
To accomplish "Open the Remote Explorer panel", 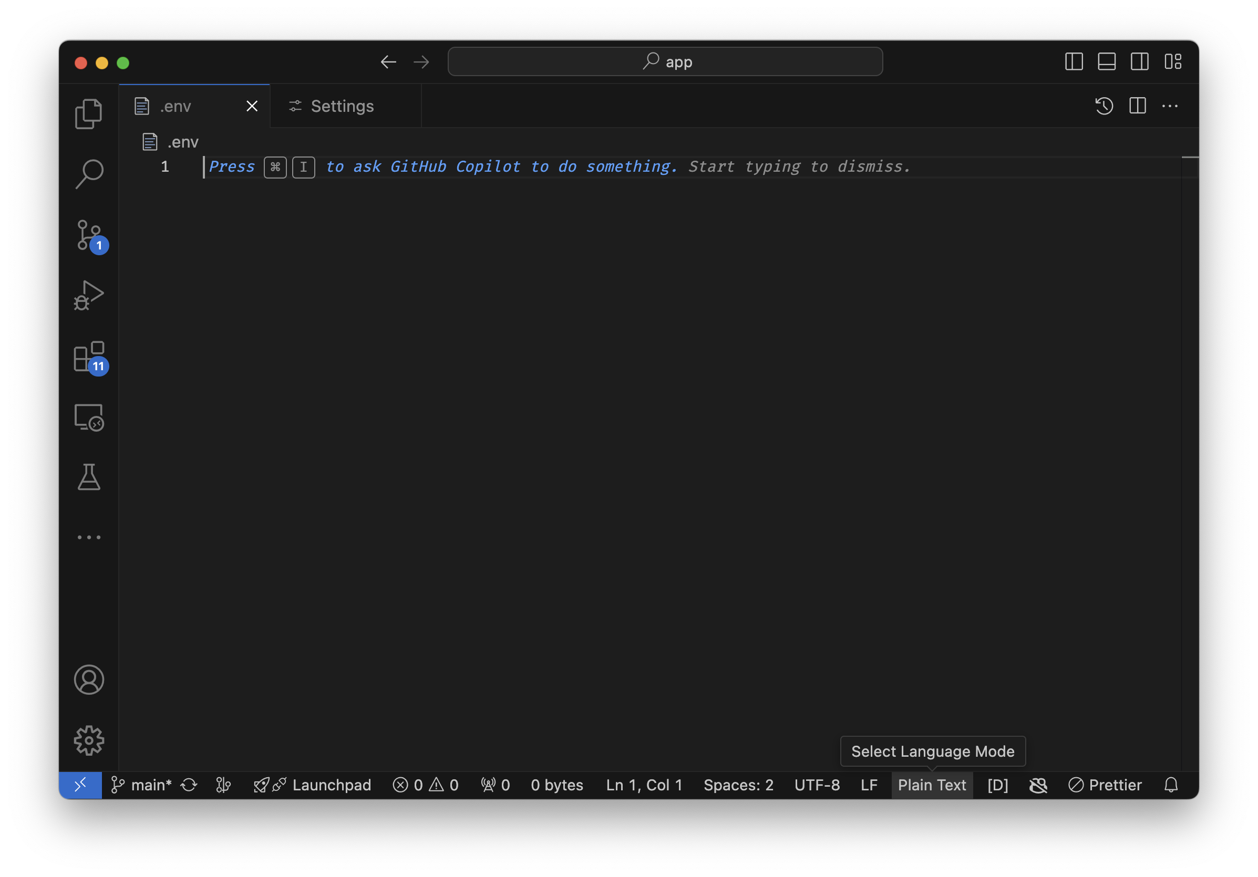I will coord(88,417).
